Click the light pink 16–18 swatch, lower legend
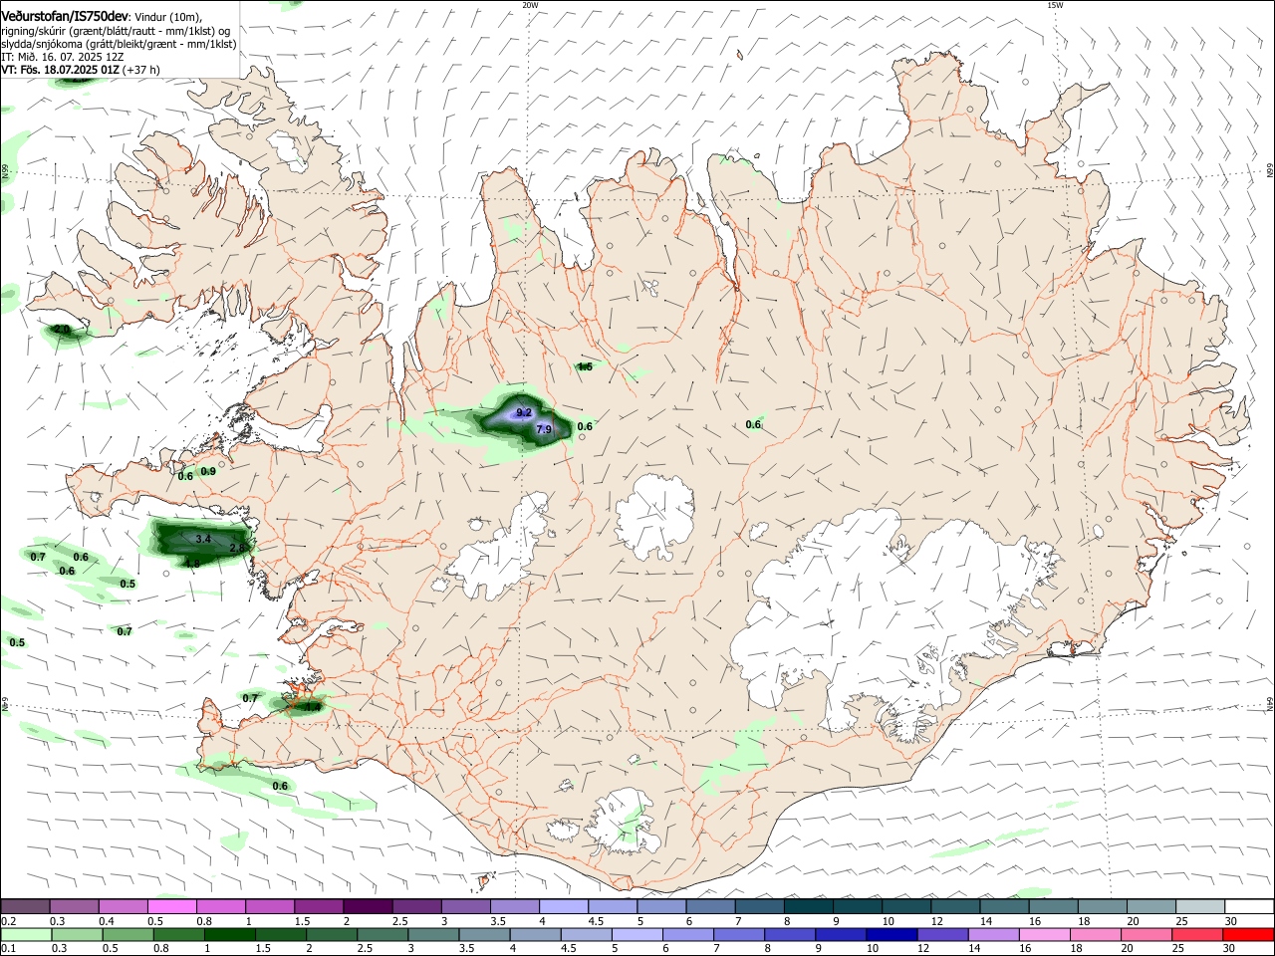This screenshot has height=956, width=1275. pos(1044,934)
